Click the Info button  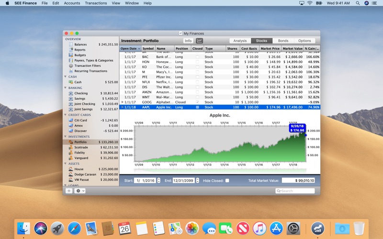click(x=188, y=41)
